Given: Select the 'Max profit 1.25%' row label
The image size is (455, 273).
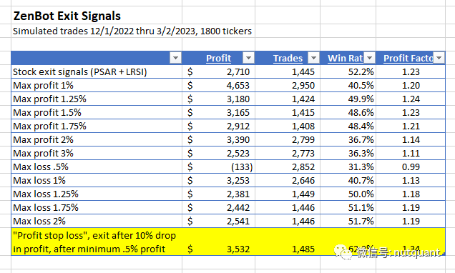Looking at the screenshot, I should [49, 99].
